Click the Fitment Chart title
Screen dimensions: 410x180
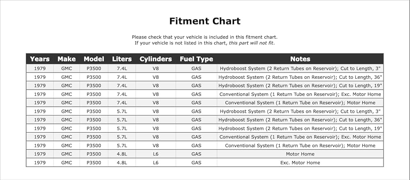tap(205, 21)
